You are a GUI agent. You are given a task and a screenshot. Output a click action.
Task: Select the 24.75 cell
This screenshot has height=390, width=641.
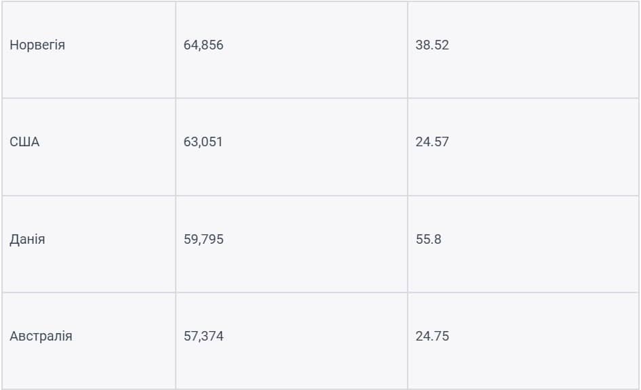point(523,341)
